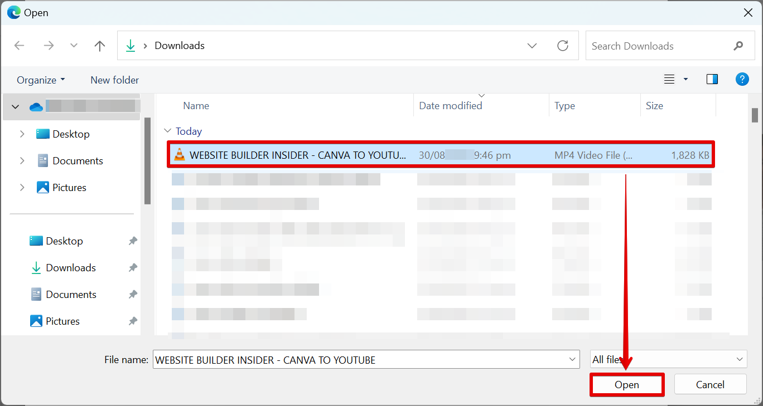Open pinned Pictures quick access item

pos(55,321)
